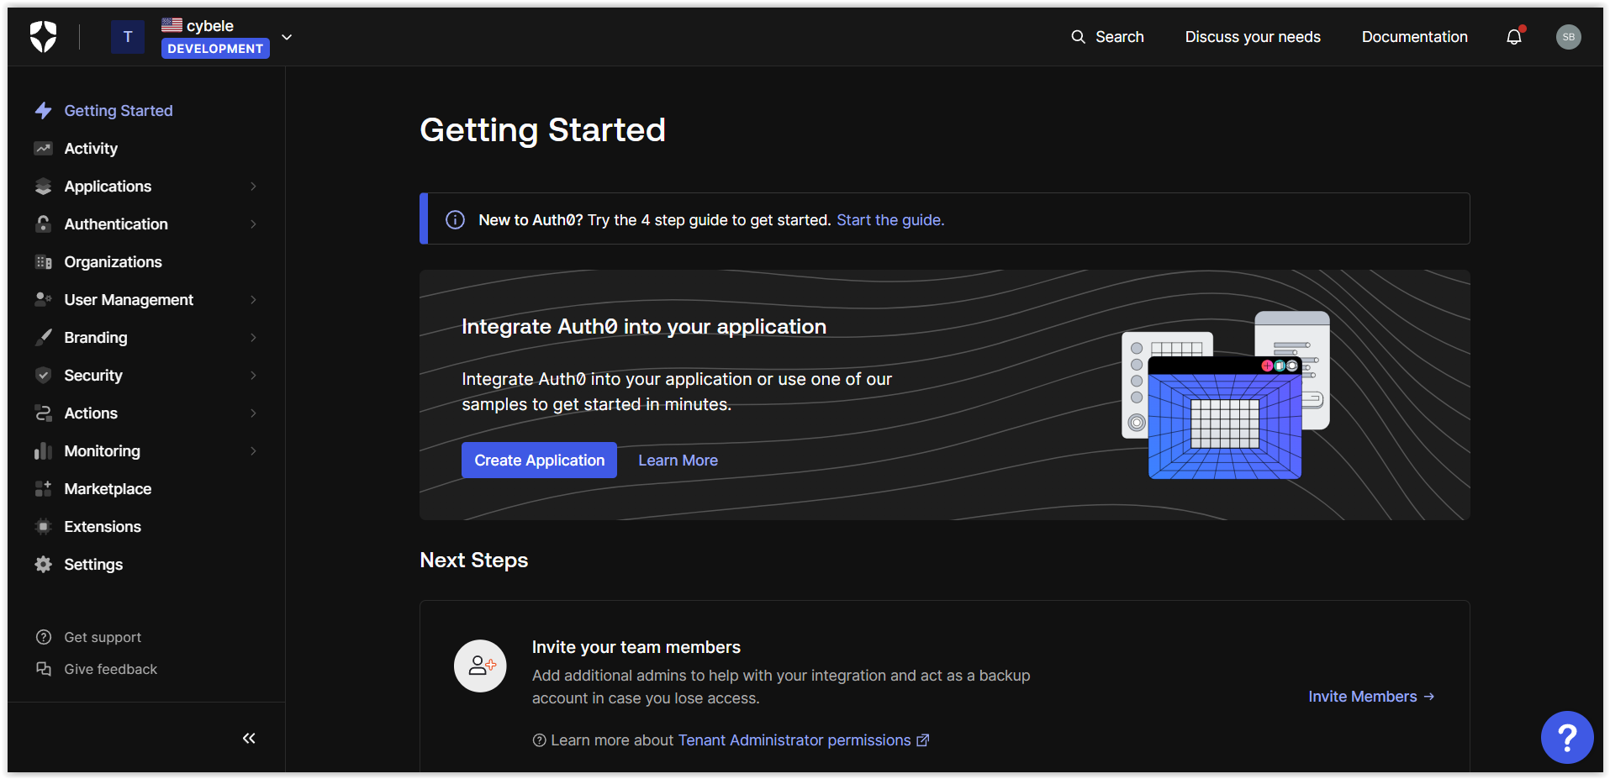The width and height of the screenshot is (1610, 779).
Task: Follow the Start the guide link
Action: pyautogui.click(x=890, y=220)
